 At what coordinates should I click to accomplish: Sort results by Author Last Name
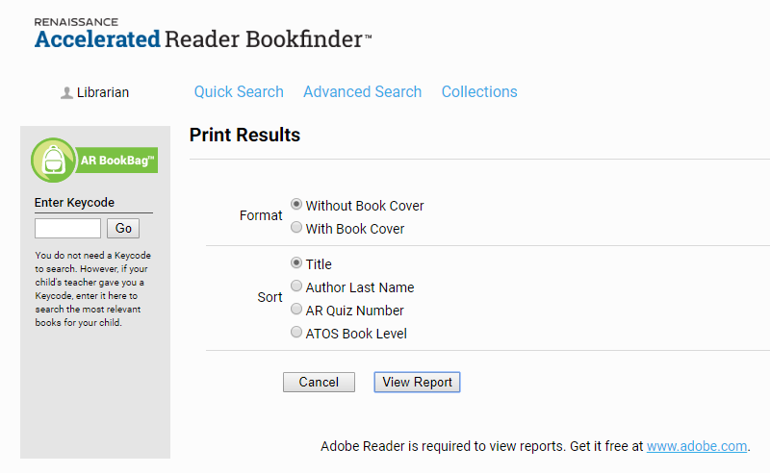[x=296, y=286]
